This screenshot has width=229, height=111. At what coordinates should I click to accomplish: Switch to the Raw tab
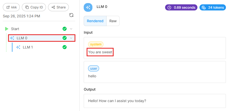[x=113, y=21]
